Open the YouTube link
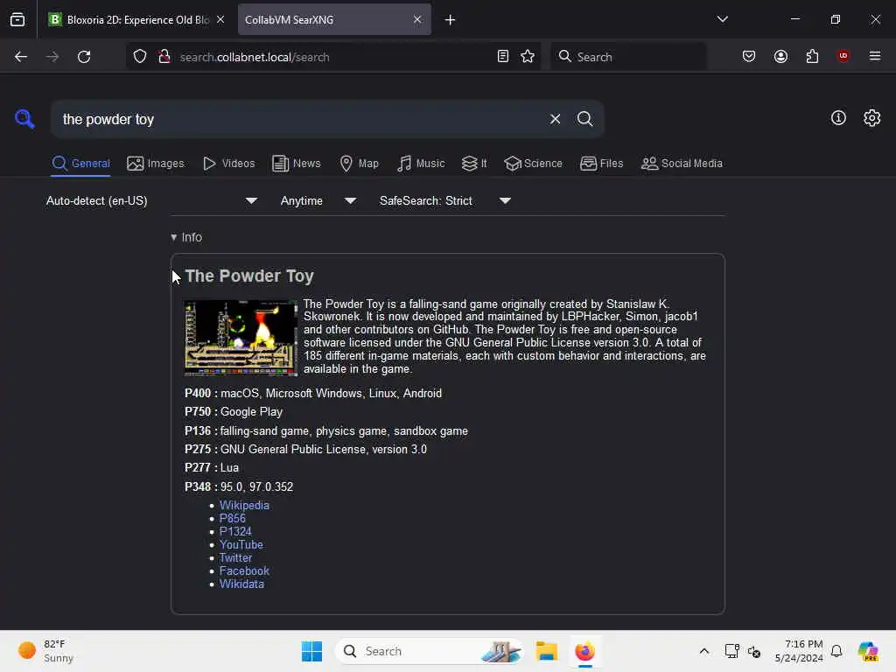 pos(241,544)
